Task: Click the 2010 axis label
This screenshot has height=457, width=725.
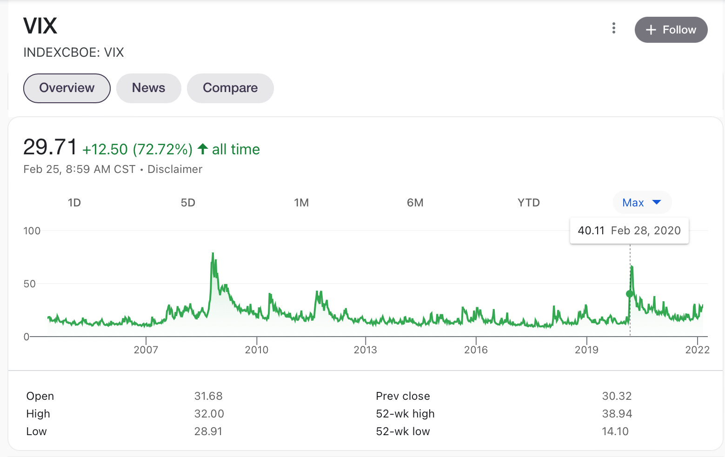Action: click(x=257, y=350)
